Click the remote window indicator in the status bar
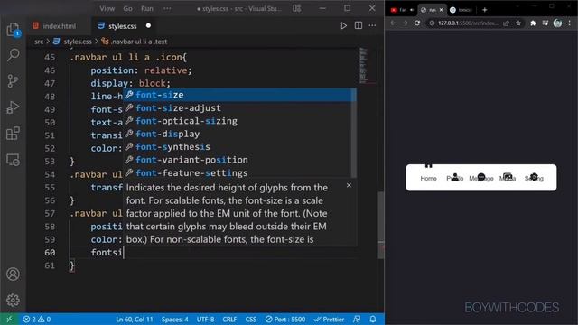This screenshot has height=325, width=578. click(9, 319)
